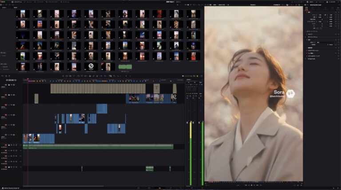Click the Zoom X value field
The width and height of the screenshot is (341, 190).
[320, 15]
